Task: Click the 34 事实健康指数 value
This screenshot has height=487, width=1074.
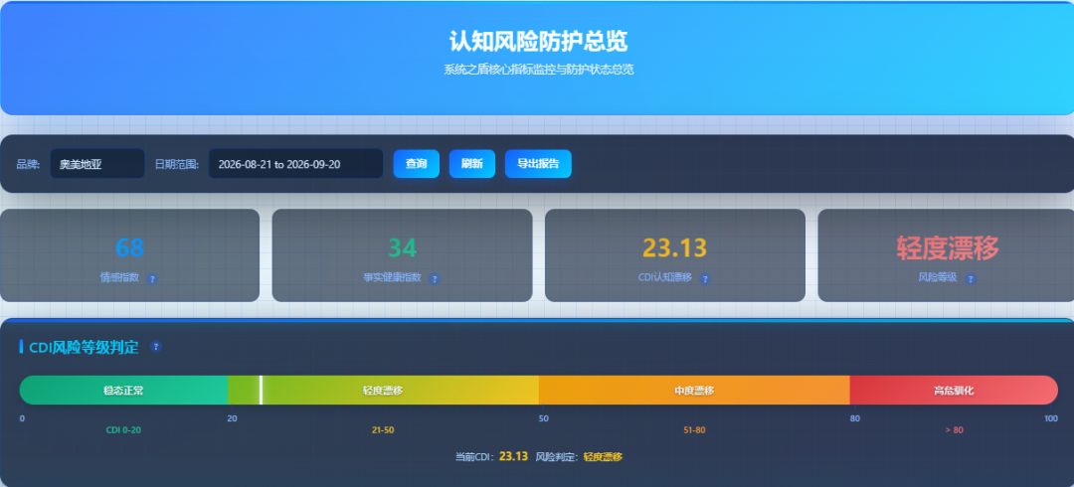Action: 403,247
